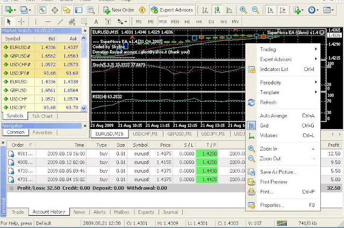Screen dimensions: 344x228
Task: Toggle the Chart Shift icon
Action: [x=283, y=10]
